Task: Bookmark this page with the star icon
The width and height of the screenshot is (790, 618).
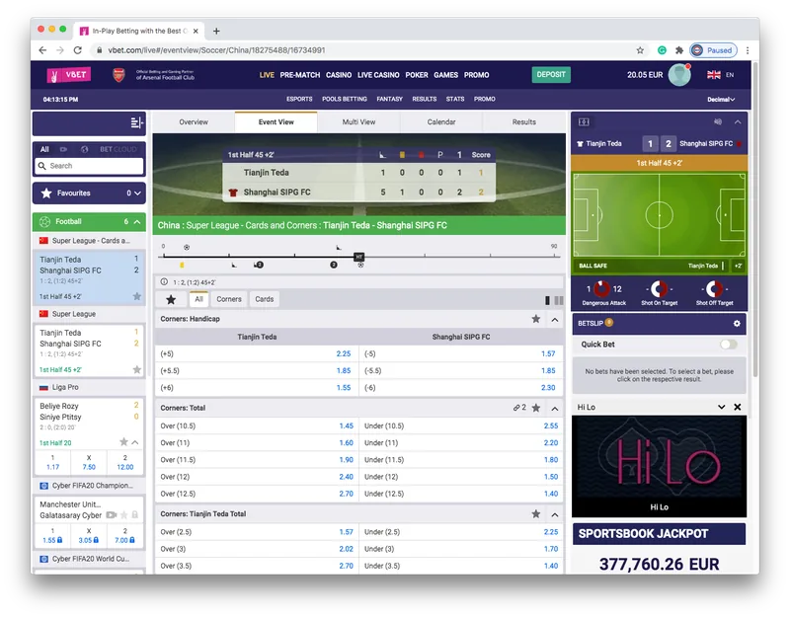Action: coord(640,50)
